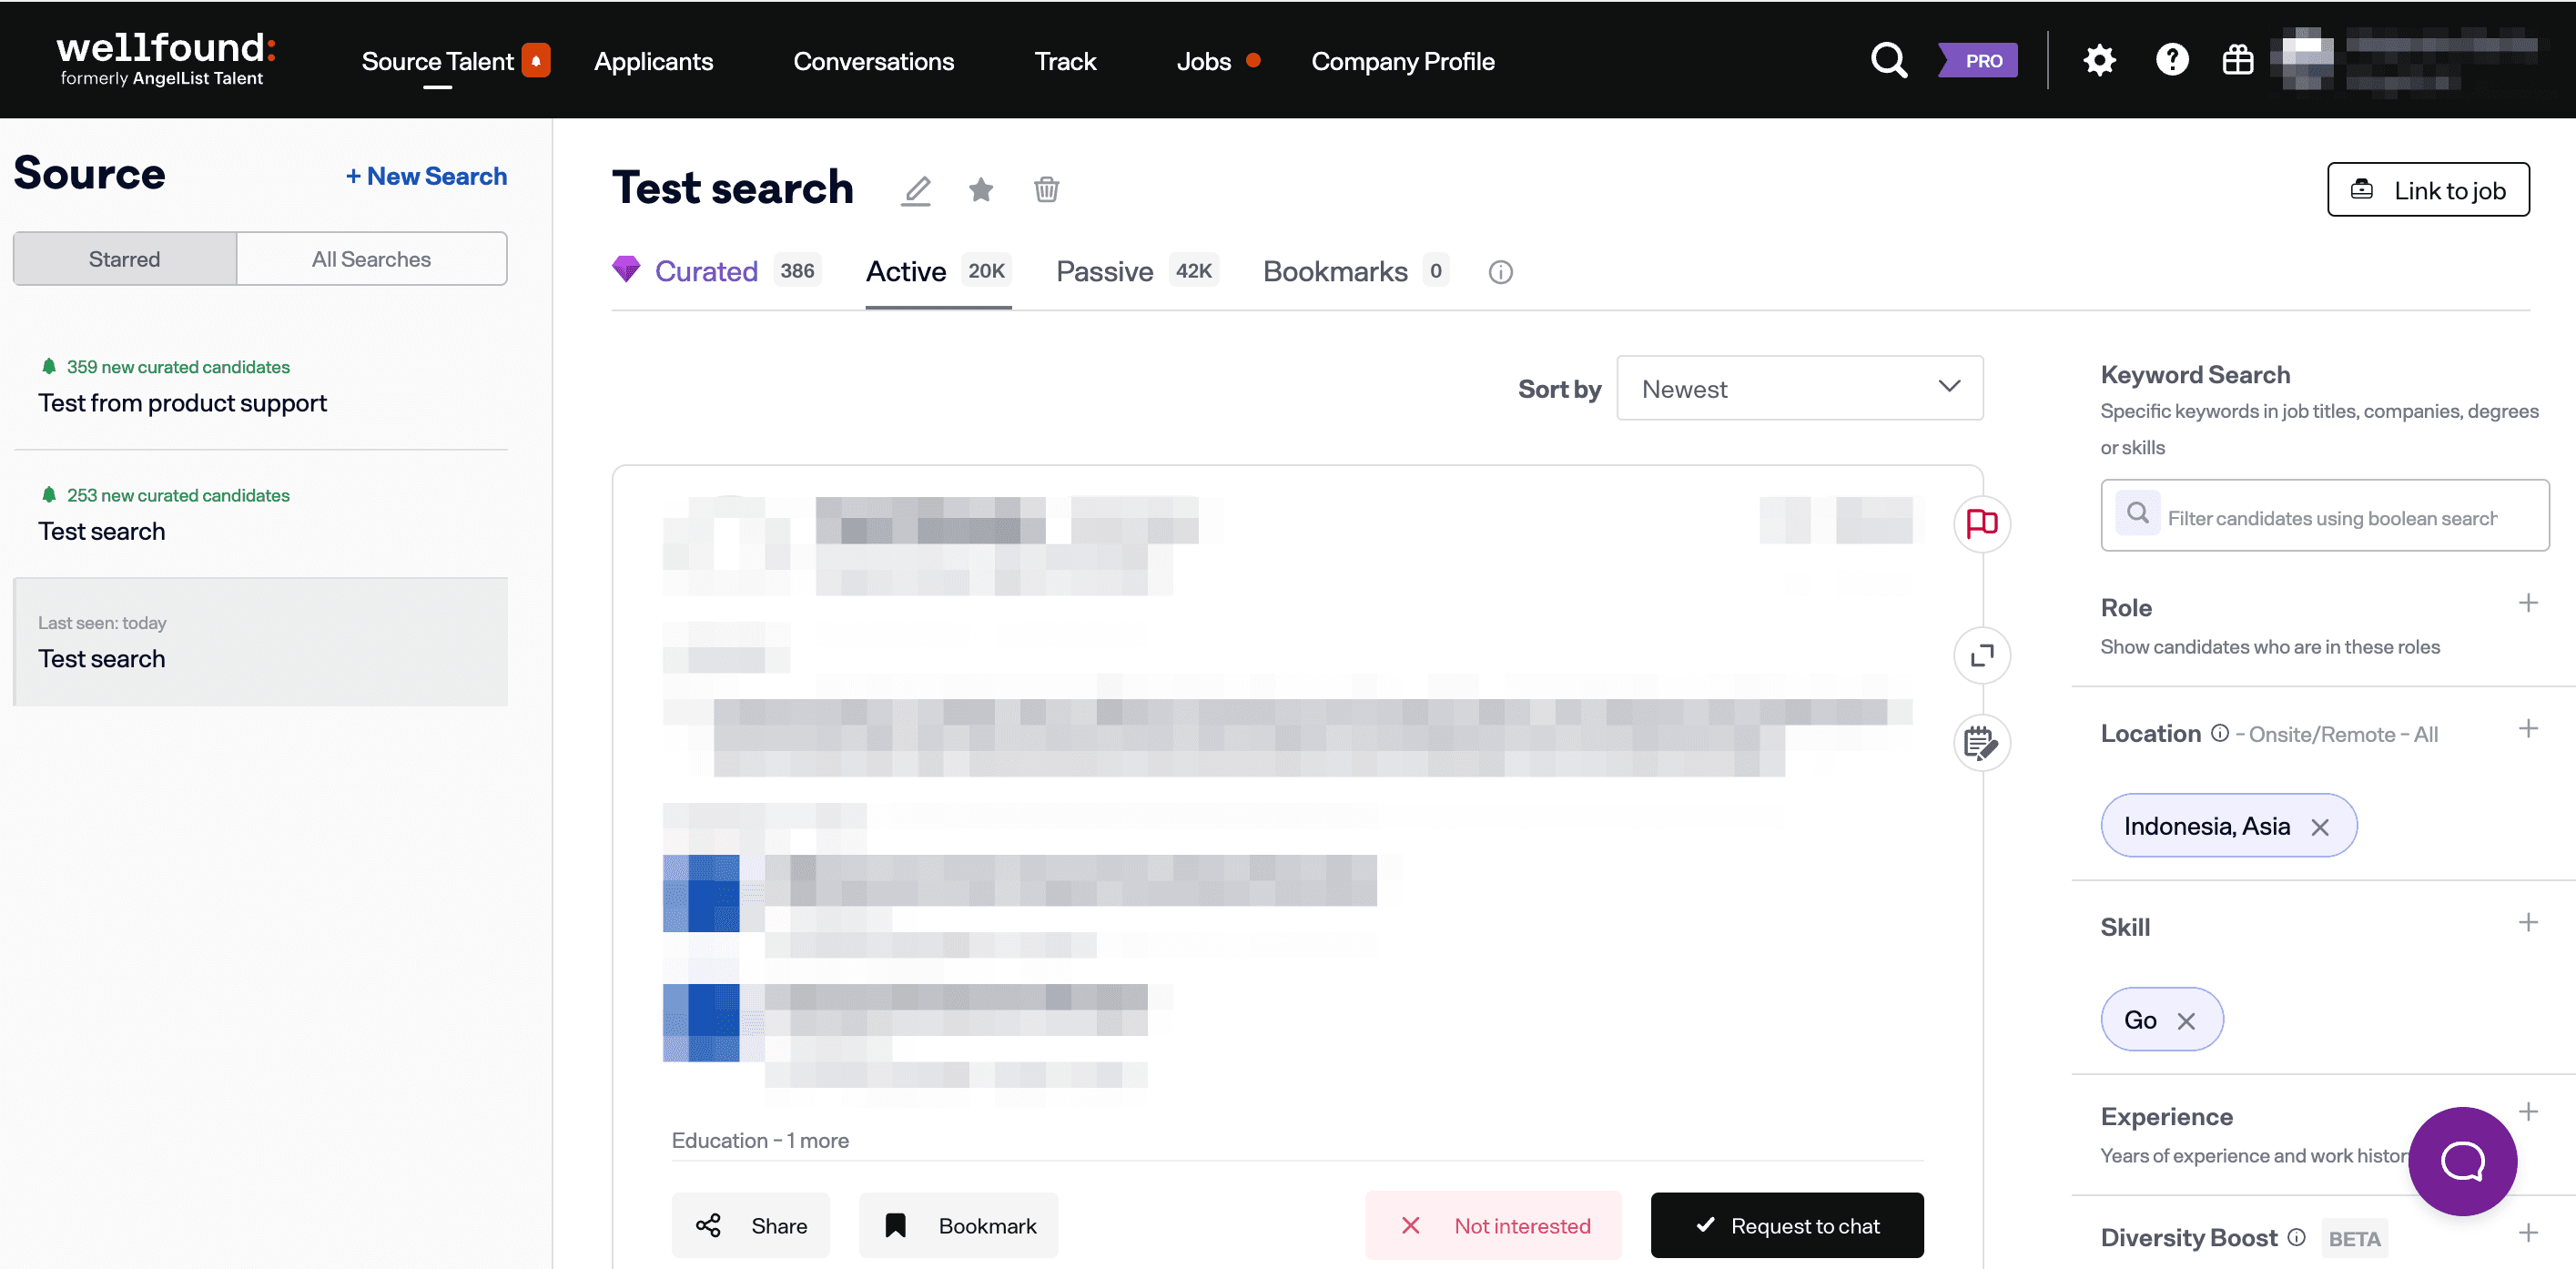2576x1269 pixels.
Task: Switch to the Starred searches toggle
Action: (x=124, y=259)
